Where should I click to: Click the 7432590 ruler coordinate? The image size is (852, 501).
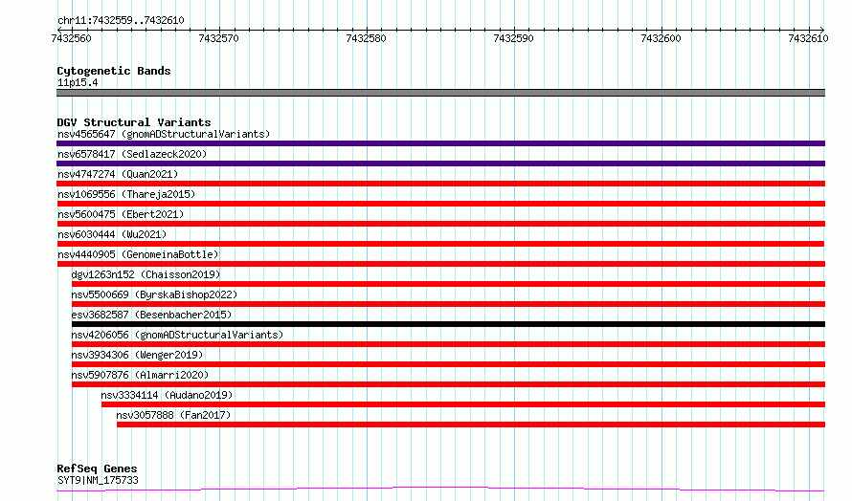pos(513,38)
